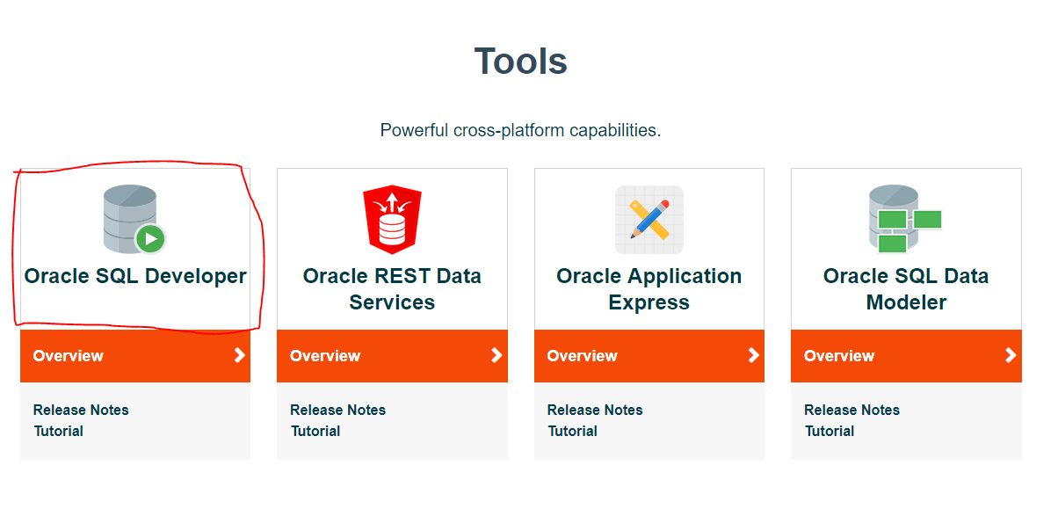Screen dimensions: 1058x509
Task: Open Tutorial for Oracle Application Express
Action: tap(573, 431)
